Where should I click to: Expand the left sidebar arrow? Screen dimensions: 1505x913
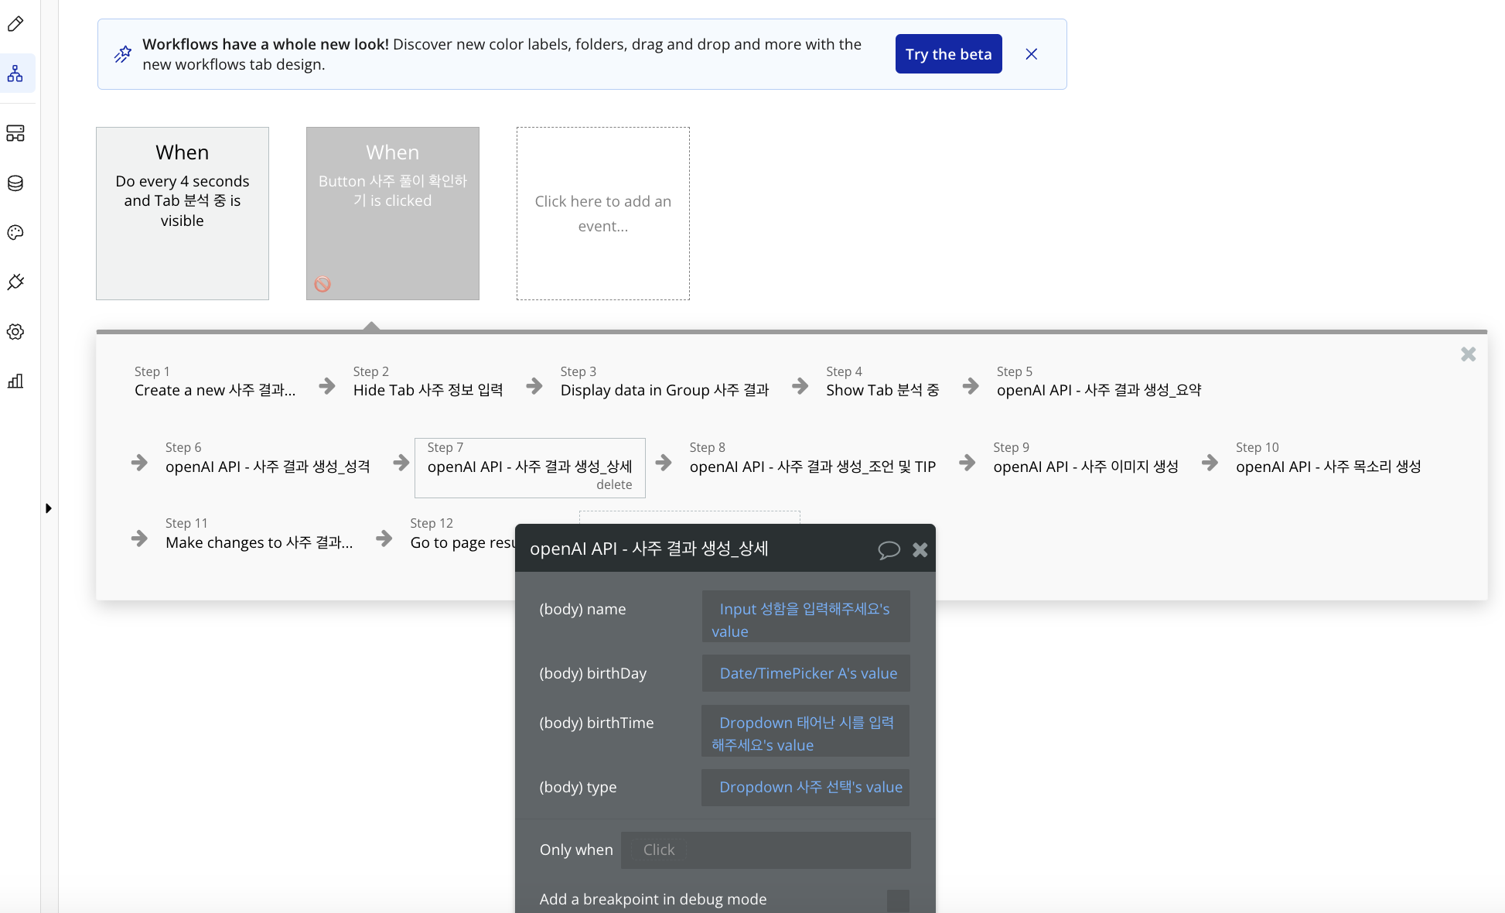click(48, 508)
